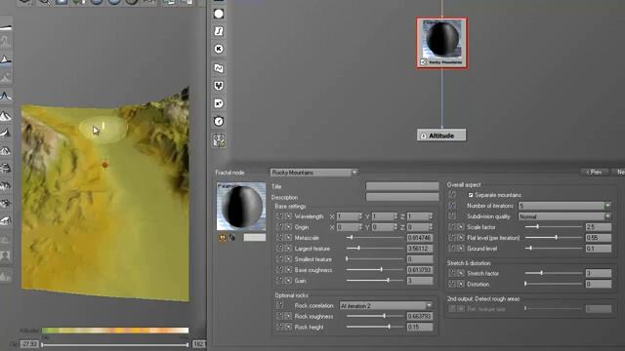Image resolution: width=625 pixels, height=351 pixels.
Task: Click the x-squared math node icon
Action: (219, 103)
